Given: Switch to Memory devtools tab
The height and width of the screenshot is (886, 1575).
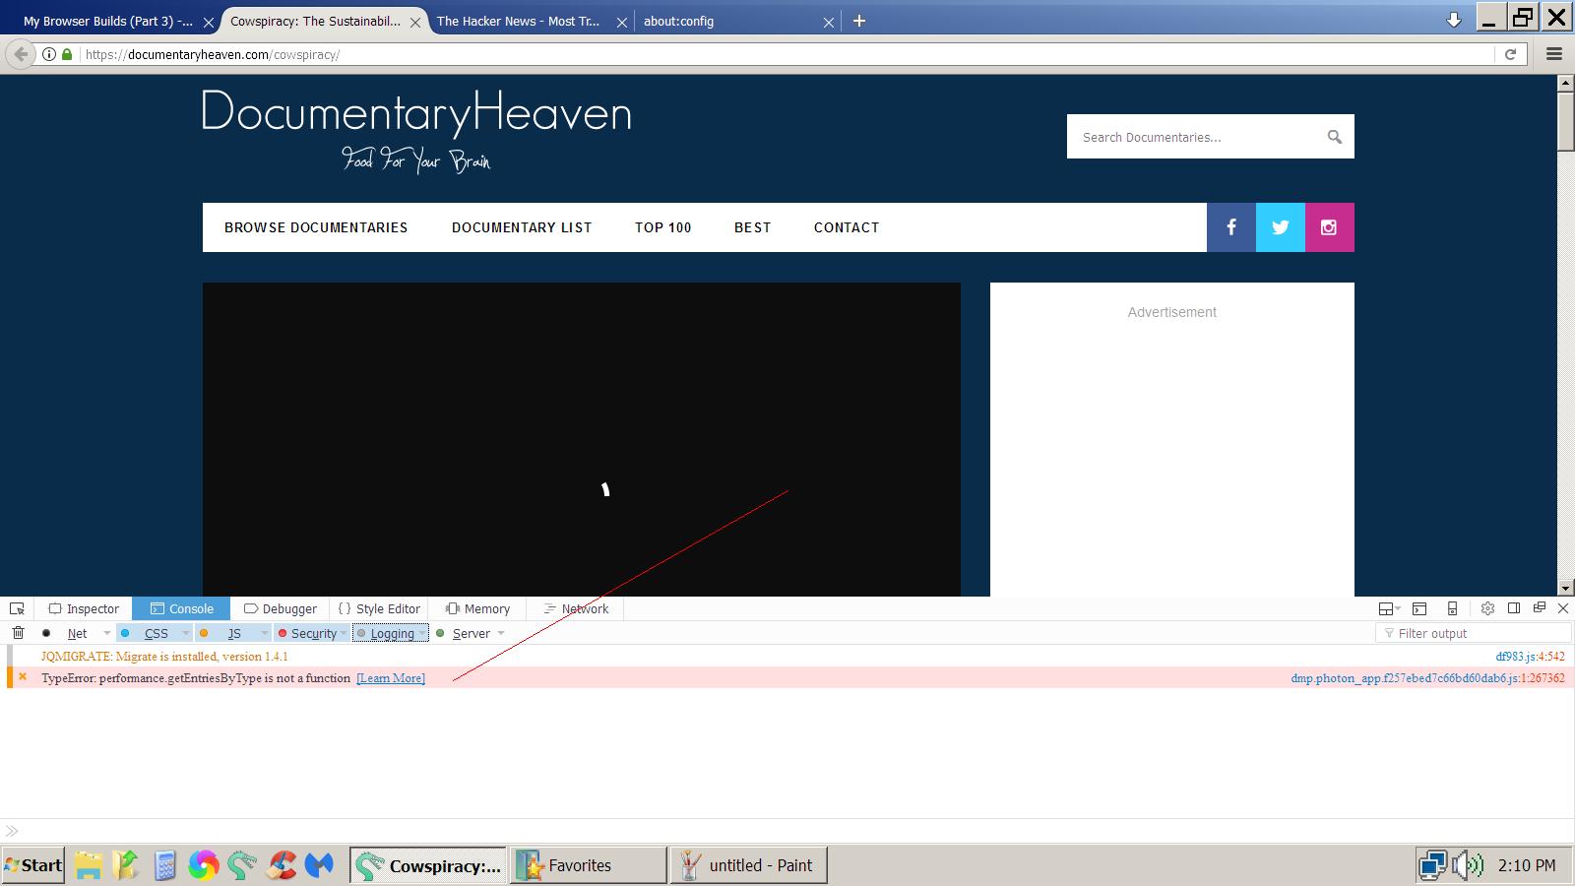Looking at the screenshot, I should [477, 608].
